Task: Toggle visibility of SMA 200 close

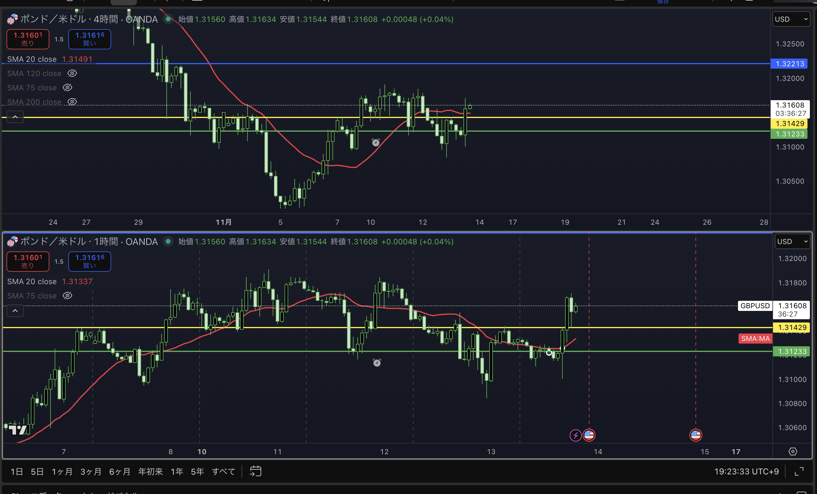Action: pos(72,102)
